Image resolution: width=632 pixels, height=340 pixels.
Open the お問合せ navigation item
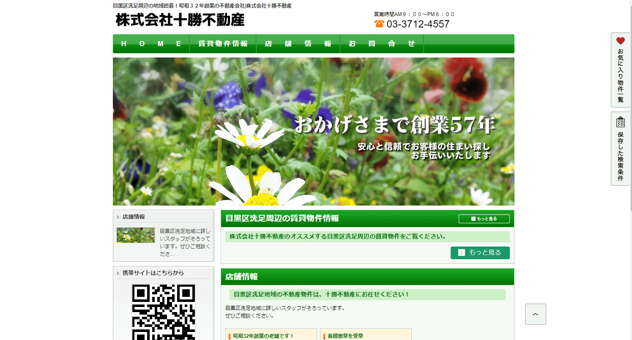[x=381, y=44]
